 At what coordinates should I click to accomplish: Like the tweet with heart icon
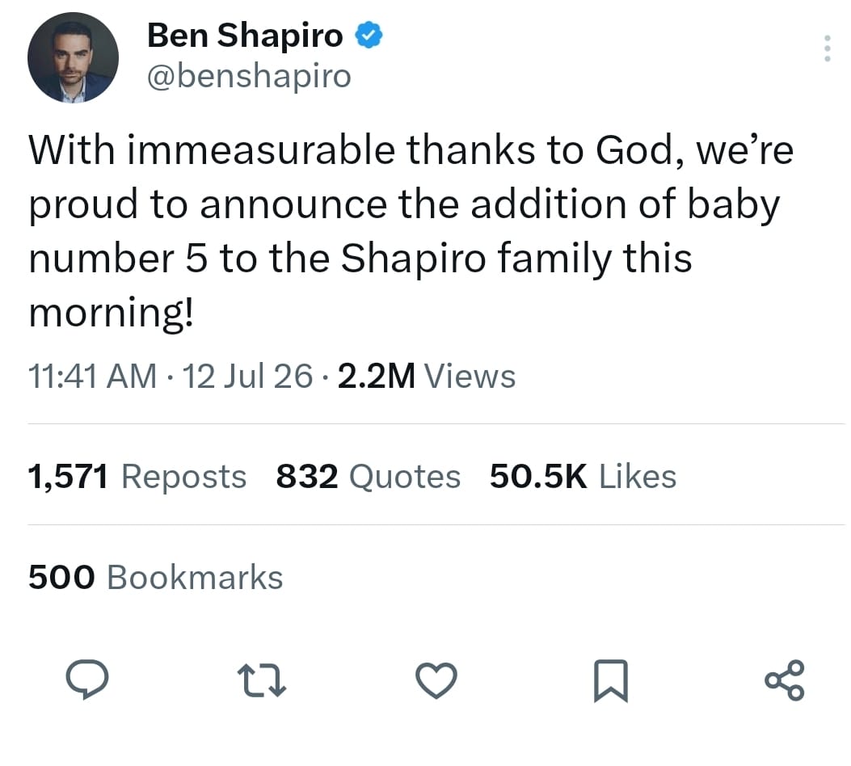point(436,680)
